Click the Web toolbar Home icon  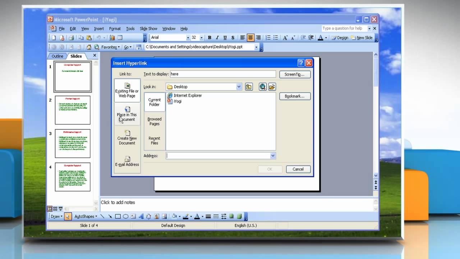pos(89,47)
